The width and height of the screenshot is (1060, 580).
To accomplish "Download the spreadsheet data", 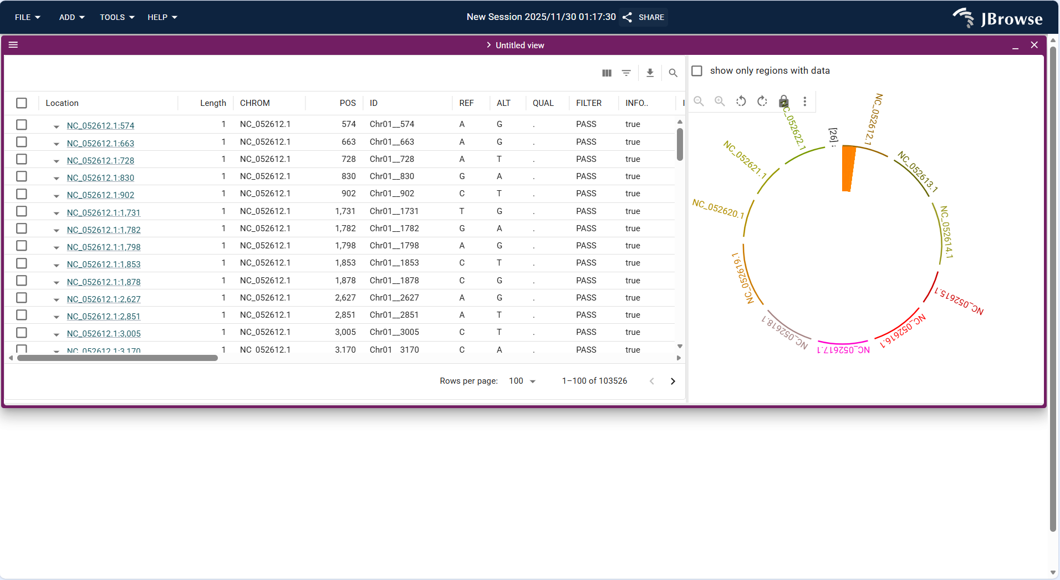I will [649, 73].
